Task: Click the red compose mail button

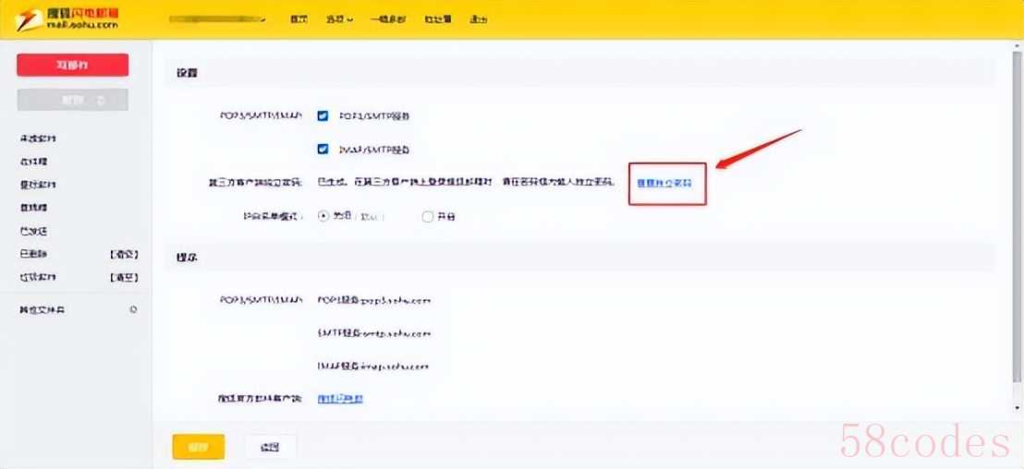Action: [x=72, y=65]
